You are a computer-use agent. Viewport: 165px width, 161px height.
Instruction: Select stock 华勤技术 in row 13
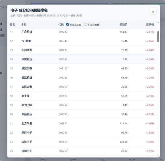click(27, 50)
